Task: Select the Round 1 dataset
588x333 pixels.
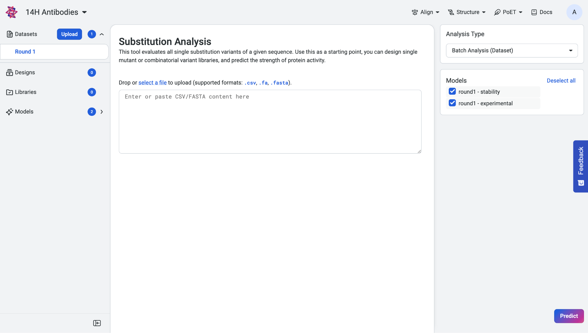Action: pos(54,52)
